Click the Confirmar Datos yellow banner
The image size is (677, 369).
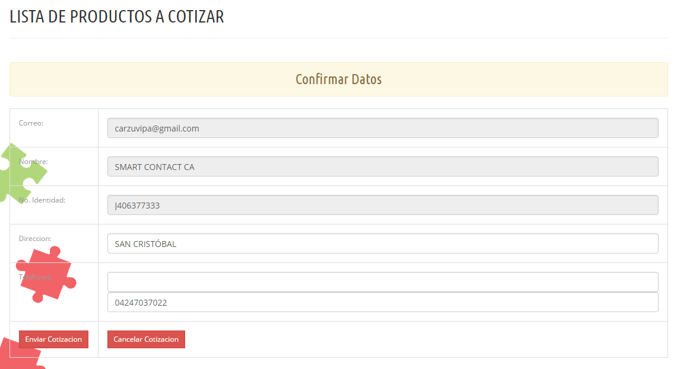(x=338, y=79)
